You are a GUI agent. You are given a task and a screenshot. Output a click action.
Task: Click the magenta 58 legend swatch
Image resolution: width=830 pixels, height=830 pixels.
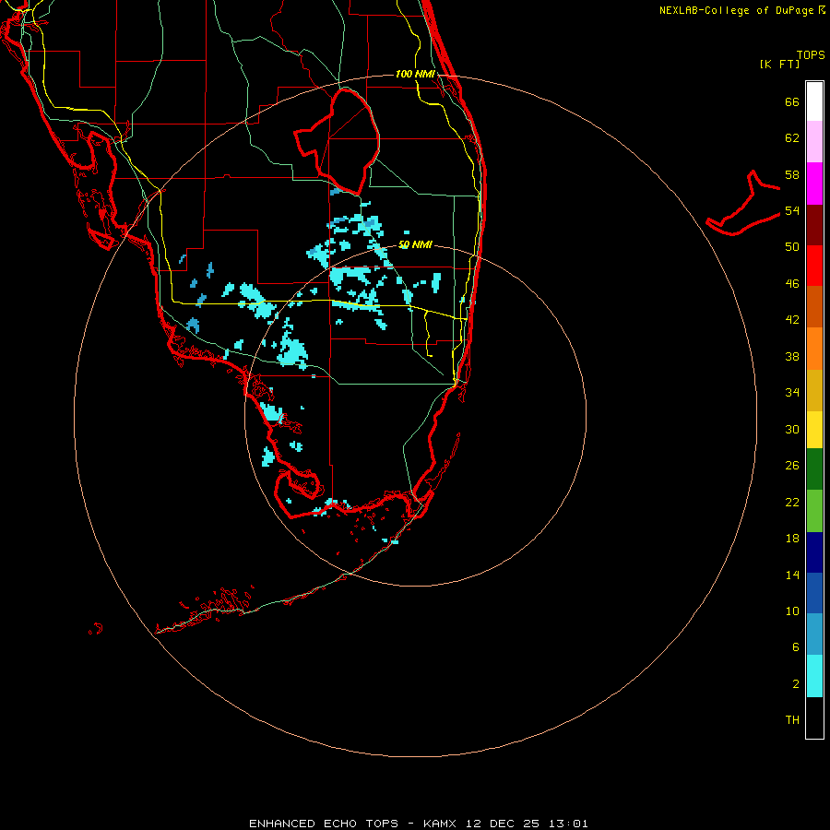(814, 184)
